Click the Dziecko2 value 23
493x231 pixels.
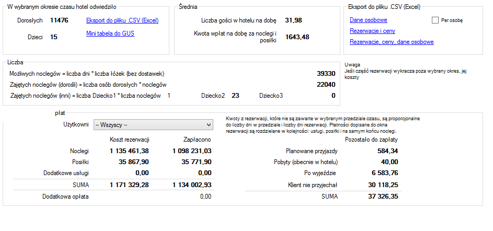click(x=235, y=96)
